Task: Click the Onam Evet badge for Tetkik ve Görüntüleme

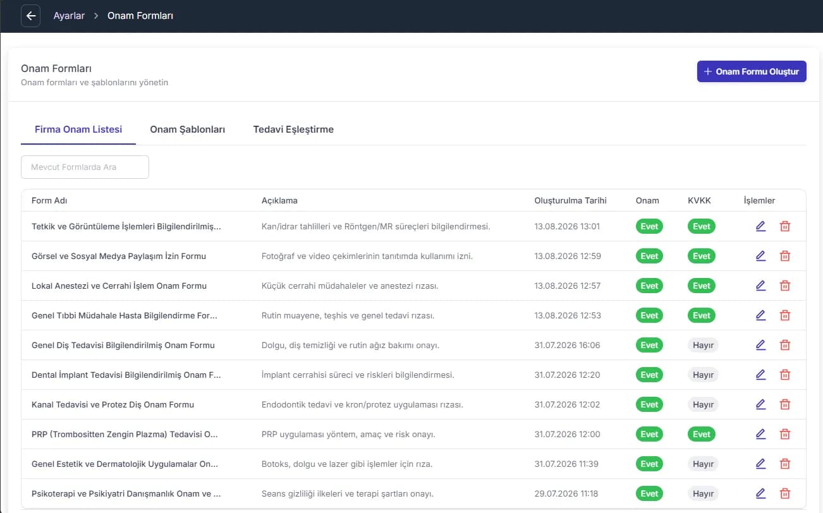Action: click(x=649, y=226)
